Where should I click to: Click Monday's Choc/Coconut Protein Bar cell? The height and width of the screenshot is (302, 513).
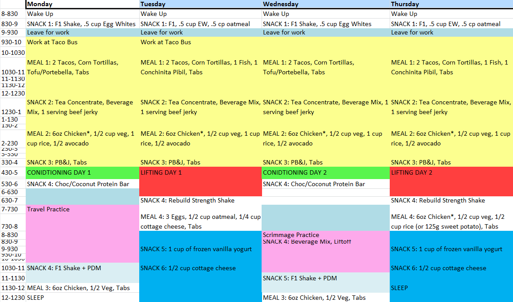coord(82,184)
